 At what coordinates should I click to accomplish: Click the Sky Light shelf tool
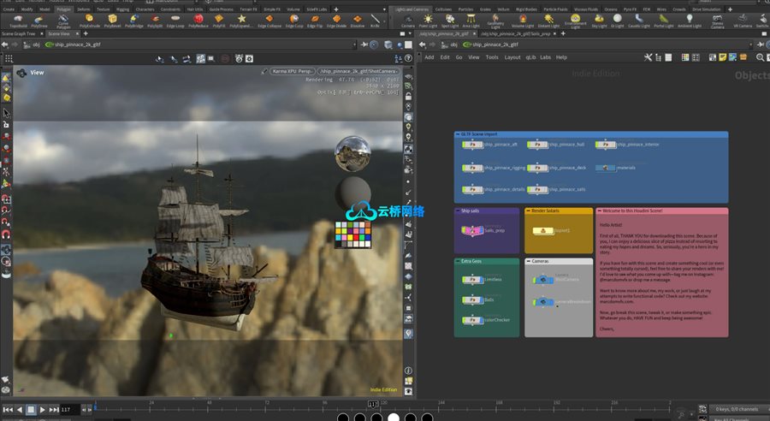coord(599,21)
